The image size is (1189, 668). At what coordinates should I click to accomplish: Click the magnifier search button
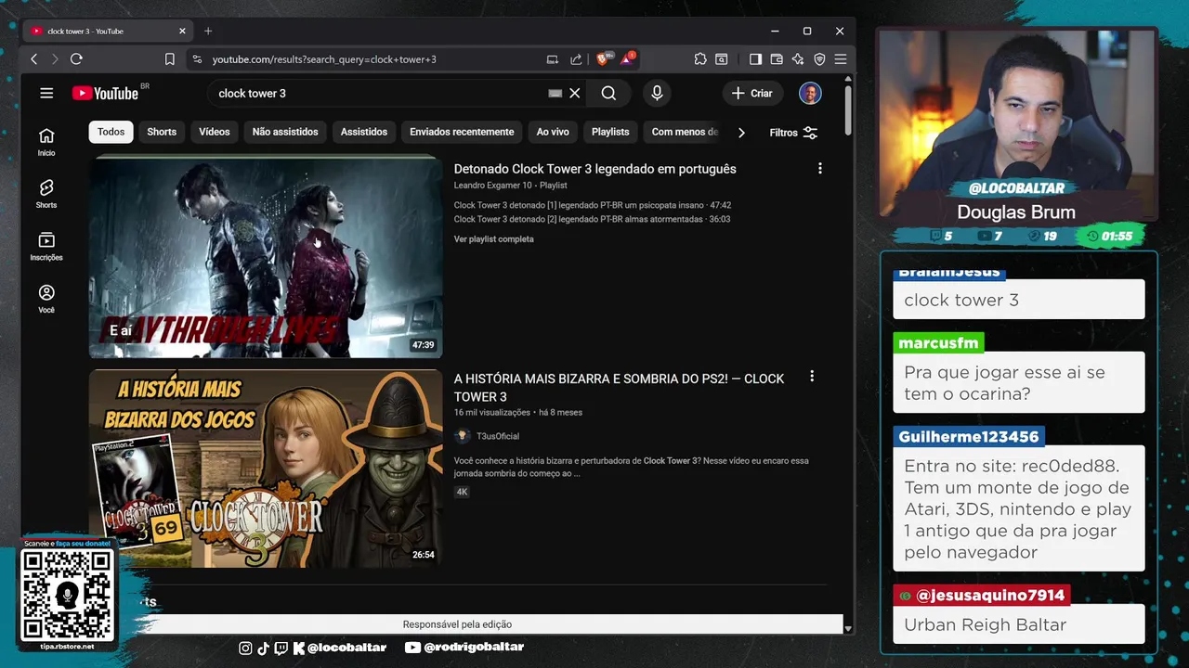(608, 93)
